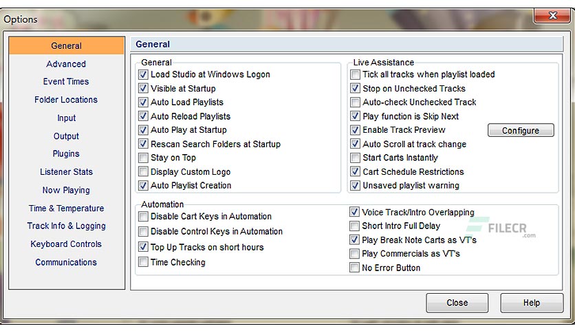Check Start Carts Instantly option
575x333 pixels.
(355, 158)
